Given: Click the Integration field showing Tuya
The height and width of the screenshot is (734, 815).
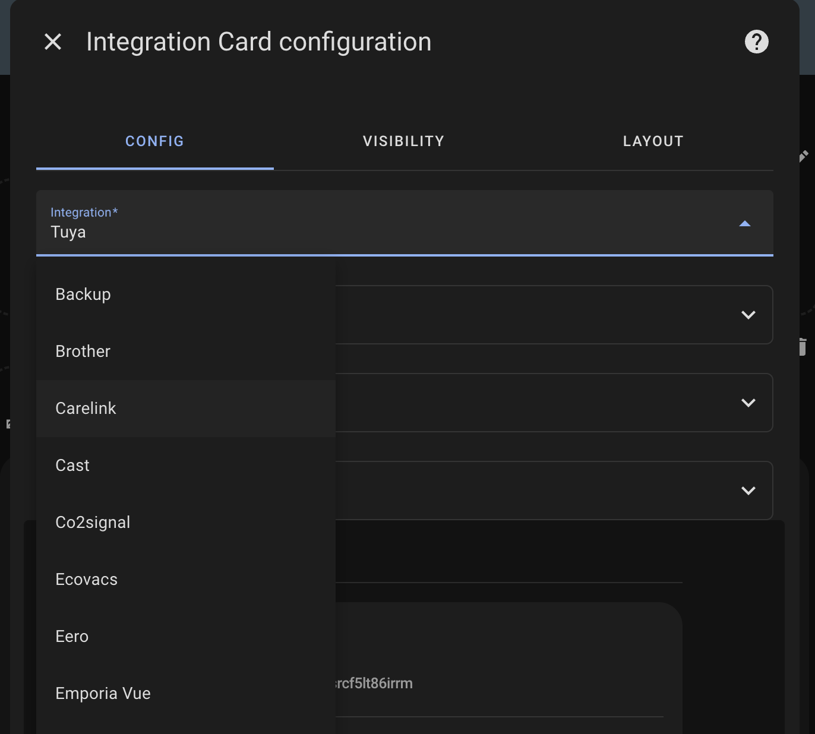Looking at the screenshot, I should click(x=238, y=232).
